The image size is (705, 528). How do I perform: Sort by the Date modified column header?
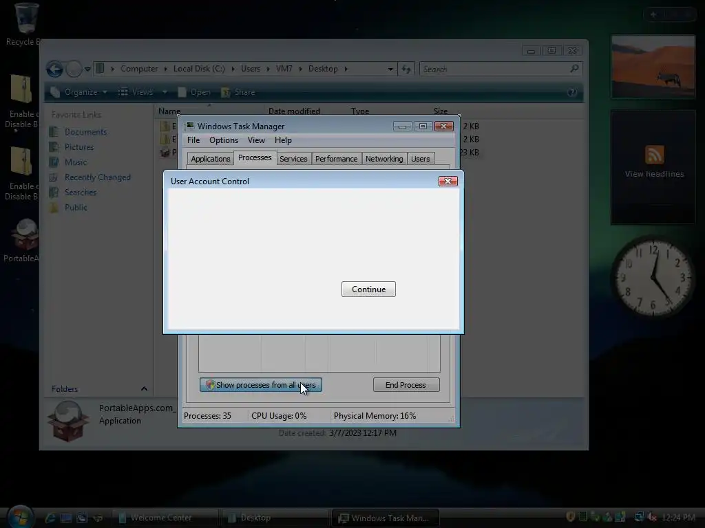pyautogui.click(x=294, y=111)
